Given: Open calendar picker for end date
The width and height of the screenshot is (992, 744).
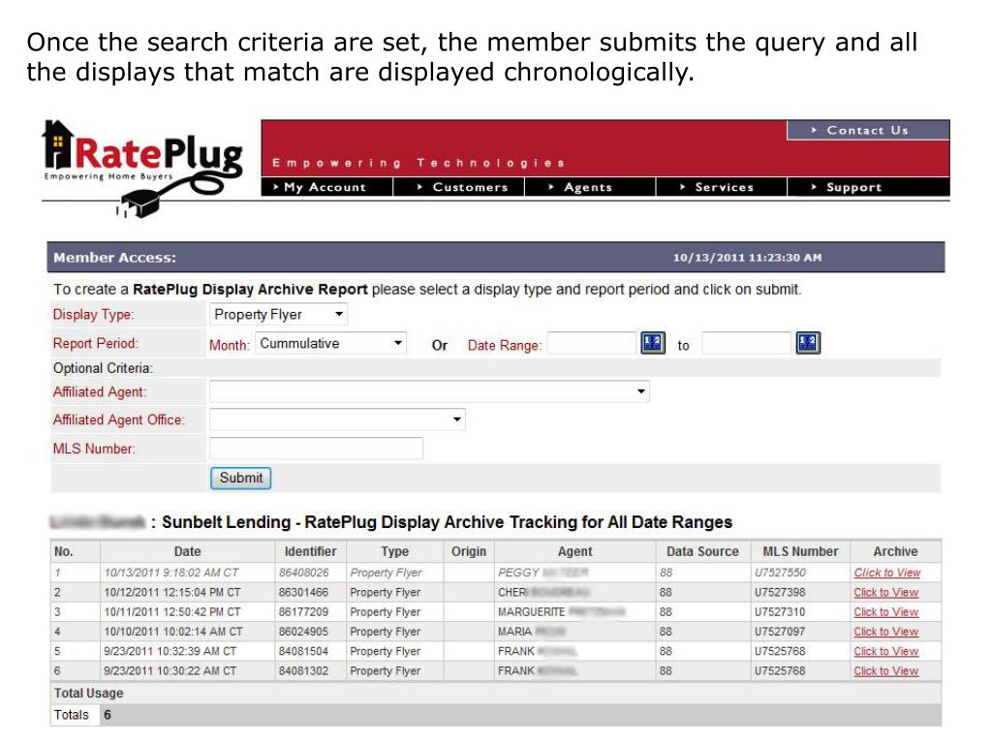Looking at the screenshot, I should (x=808, y=343).
